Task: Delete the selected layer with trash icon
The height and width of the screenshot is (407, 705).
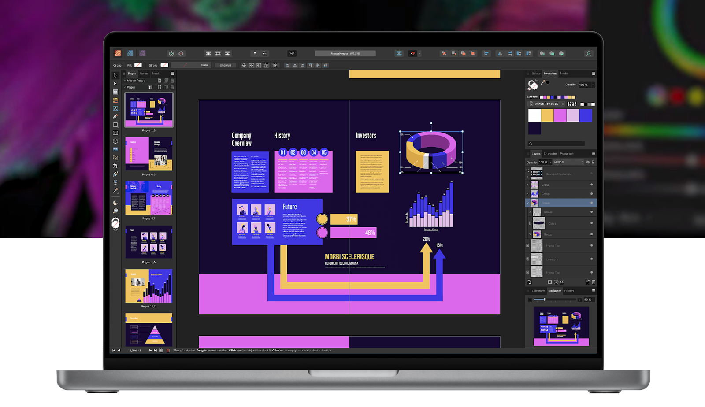Action: point(594,282)
